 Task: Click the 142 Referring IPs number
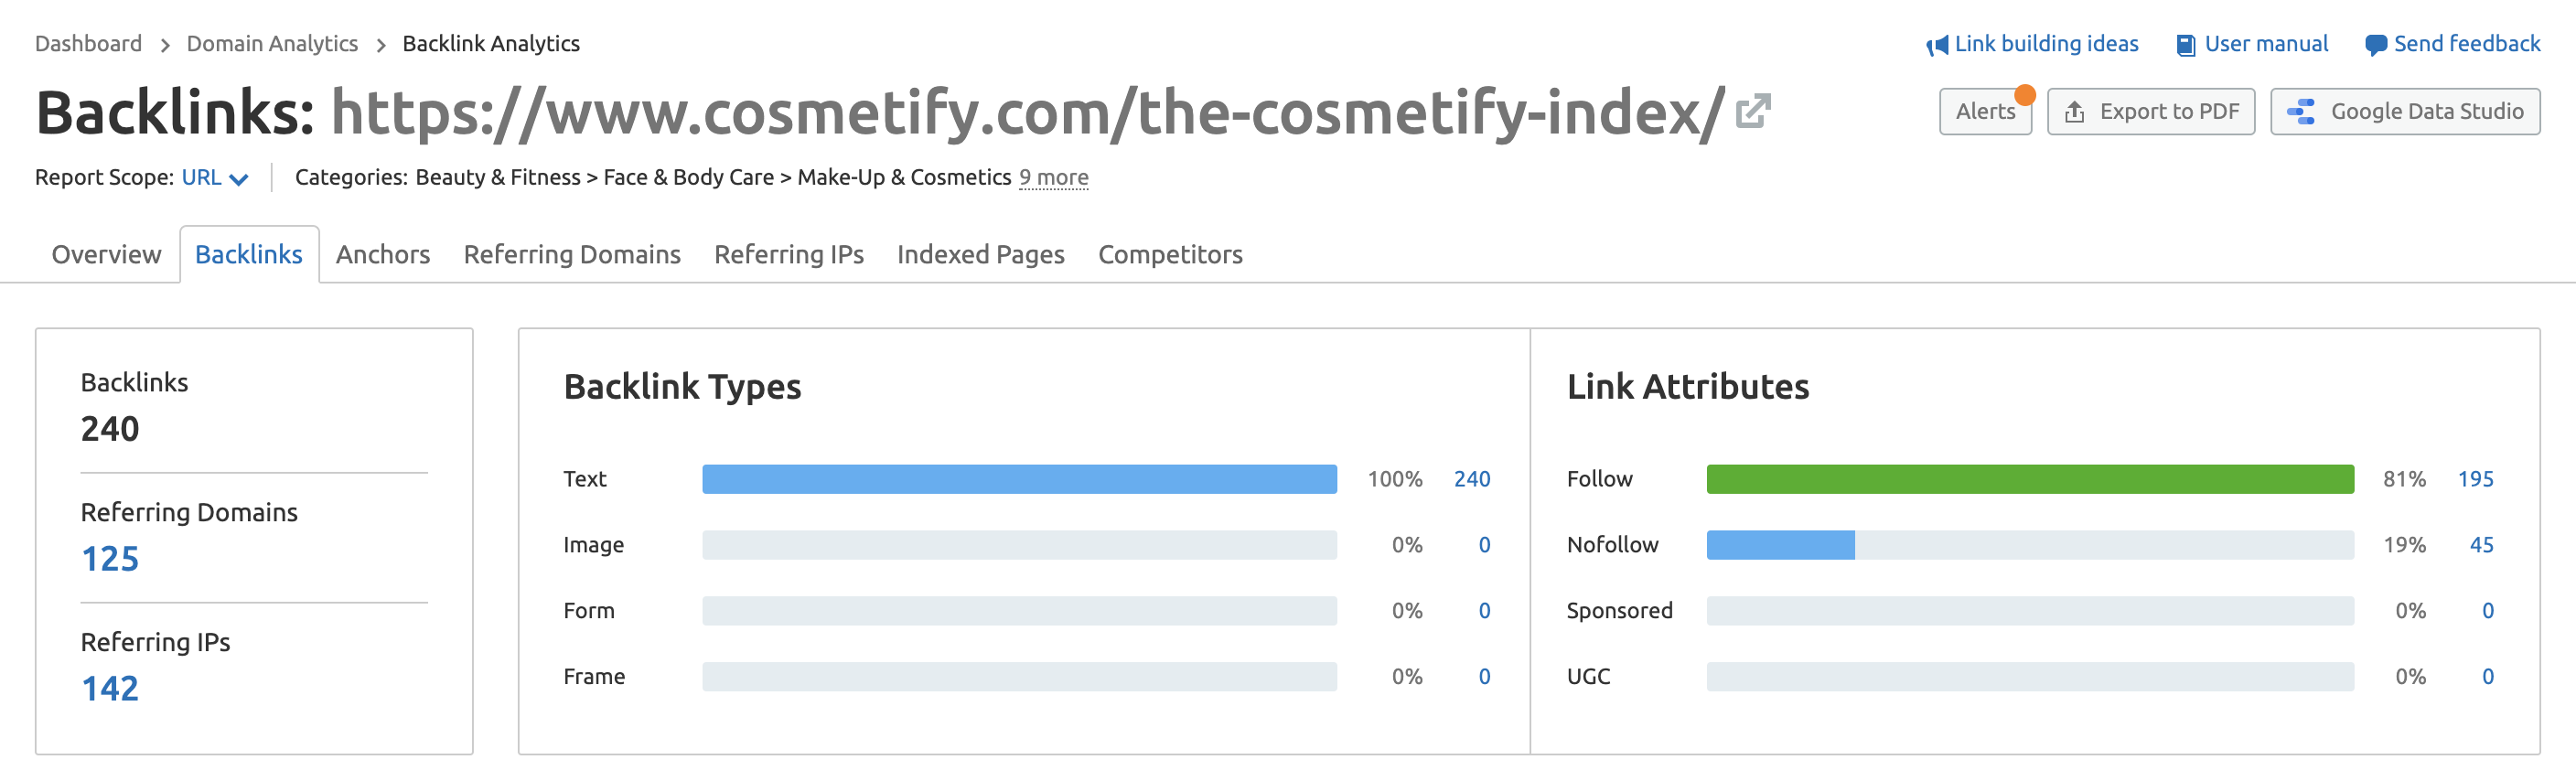[110, 688]
